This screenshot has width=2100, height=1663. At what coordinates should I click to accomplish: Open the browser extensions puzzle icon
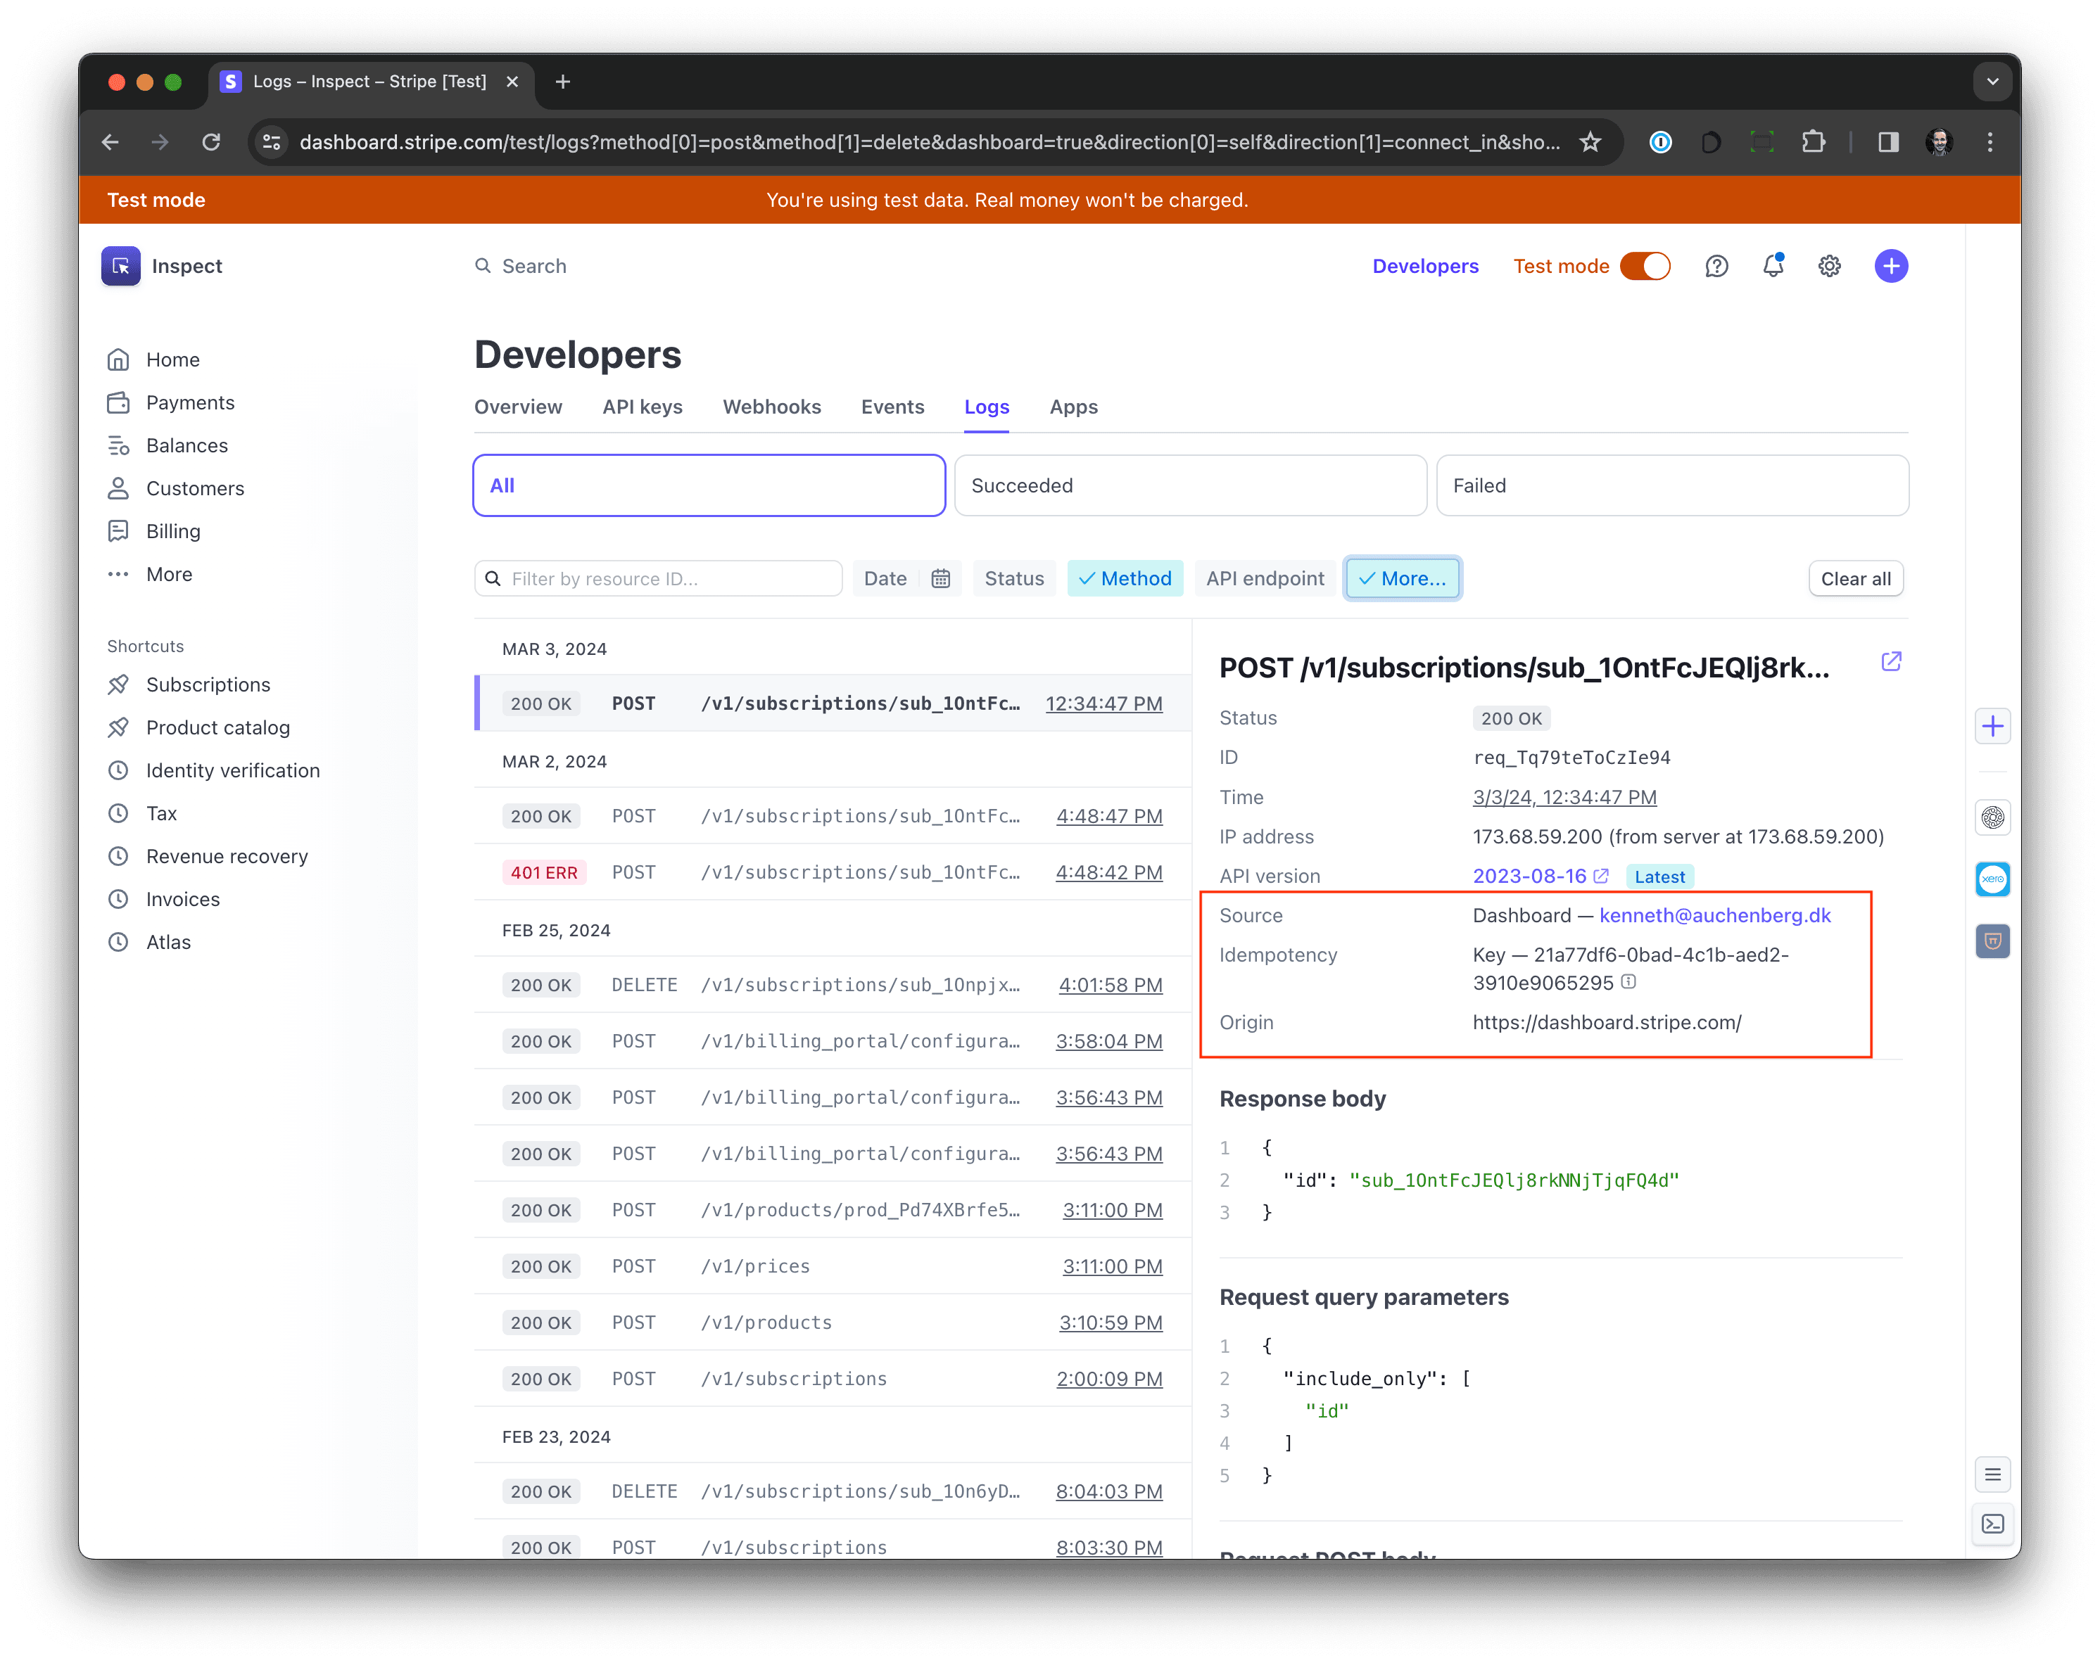click(1813, 142)
